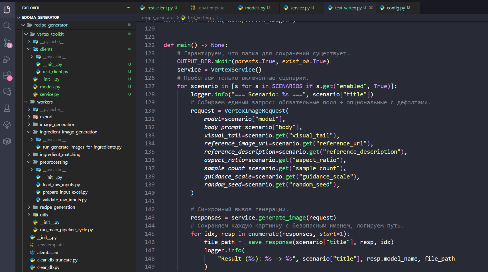
Task: Switch to the service.py editor tab
Action: (x=302, y=8)
